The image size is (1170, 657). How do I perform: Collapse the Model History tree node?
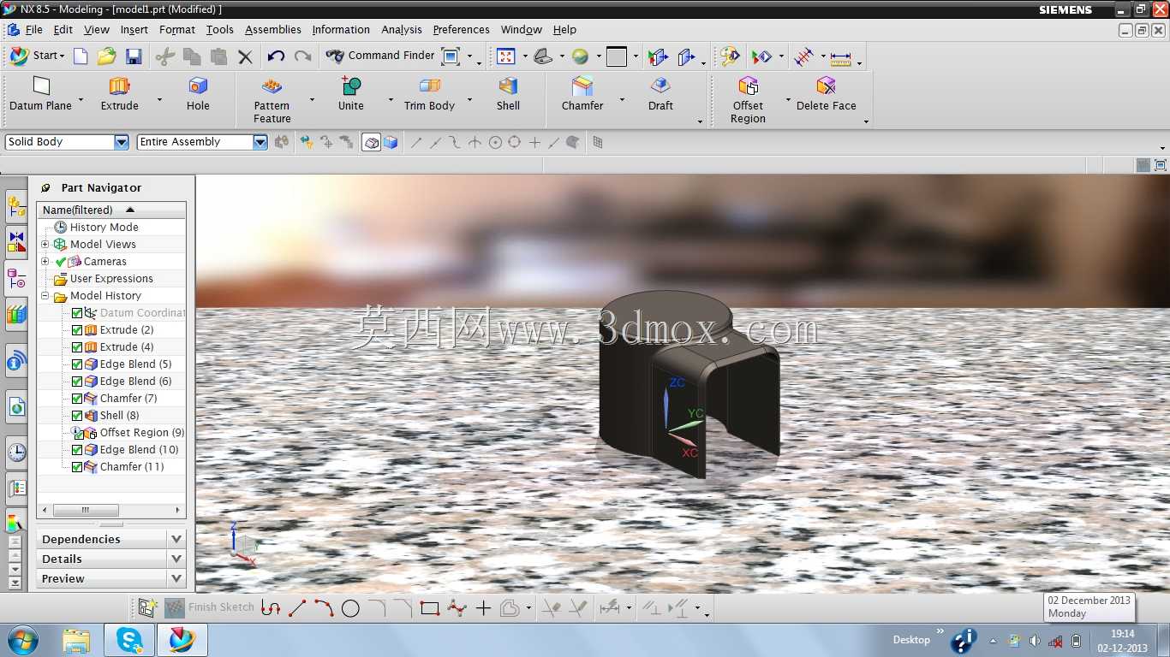45,296
